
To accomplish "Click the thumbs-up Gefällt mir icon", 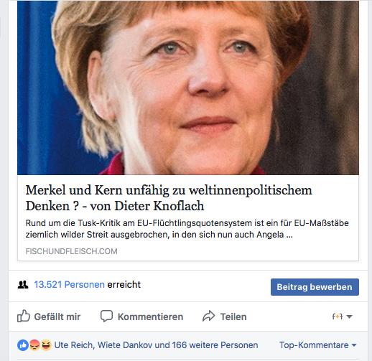I will coord(24,316).
